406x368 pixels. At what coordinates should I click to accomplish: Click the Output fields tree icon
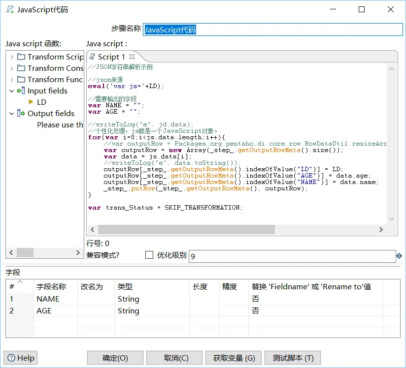[21, 113]
